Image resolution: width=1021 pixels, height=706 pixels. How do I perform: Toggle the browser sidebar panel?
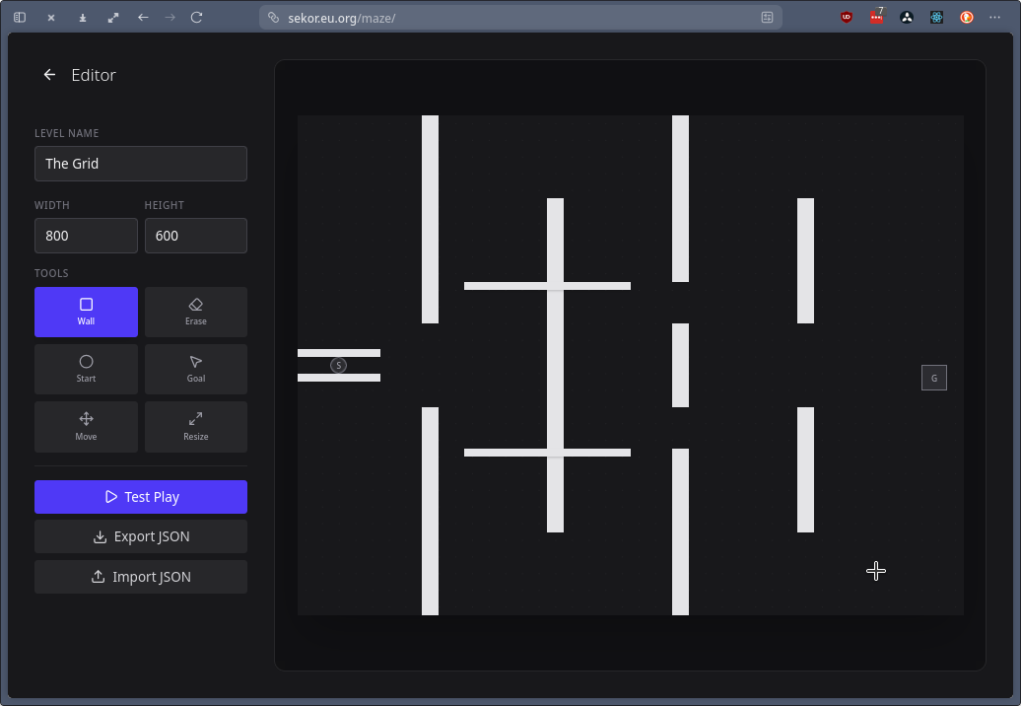click(x=20, y=18)
